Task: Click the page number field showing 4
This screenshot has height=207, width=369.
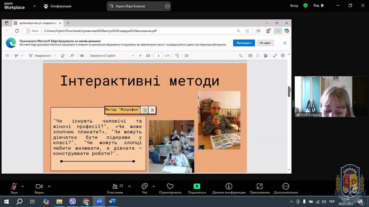Action: 158,56
